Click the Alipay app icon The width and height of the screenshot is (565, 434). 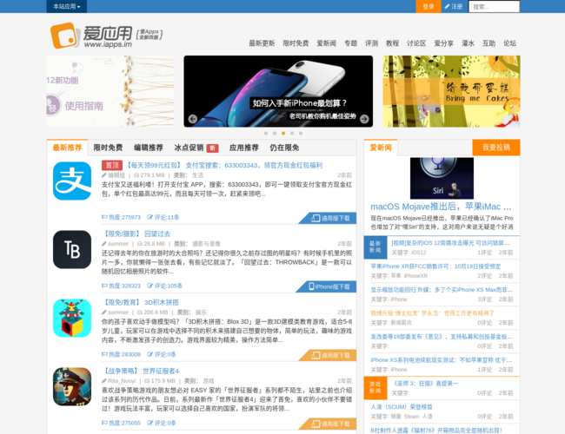click(x=72, y=181)
